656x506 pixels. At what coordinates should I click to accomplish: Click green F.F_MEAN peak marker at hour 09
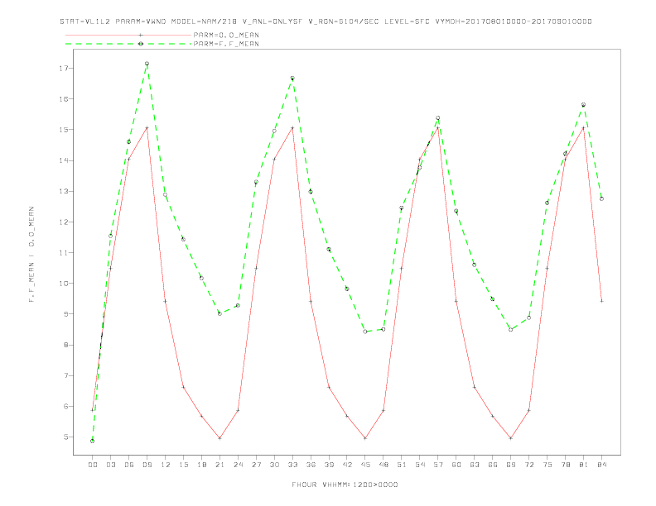pyautogui.click(x=147, y=64)
